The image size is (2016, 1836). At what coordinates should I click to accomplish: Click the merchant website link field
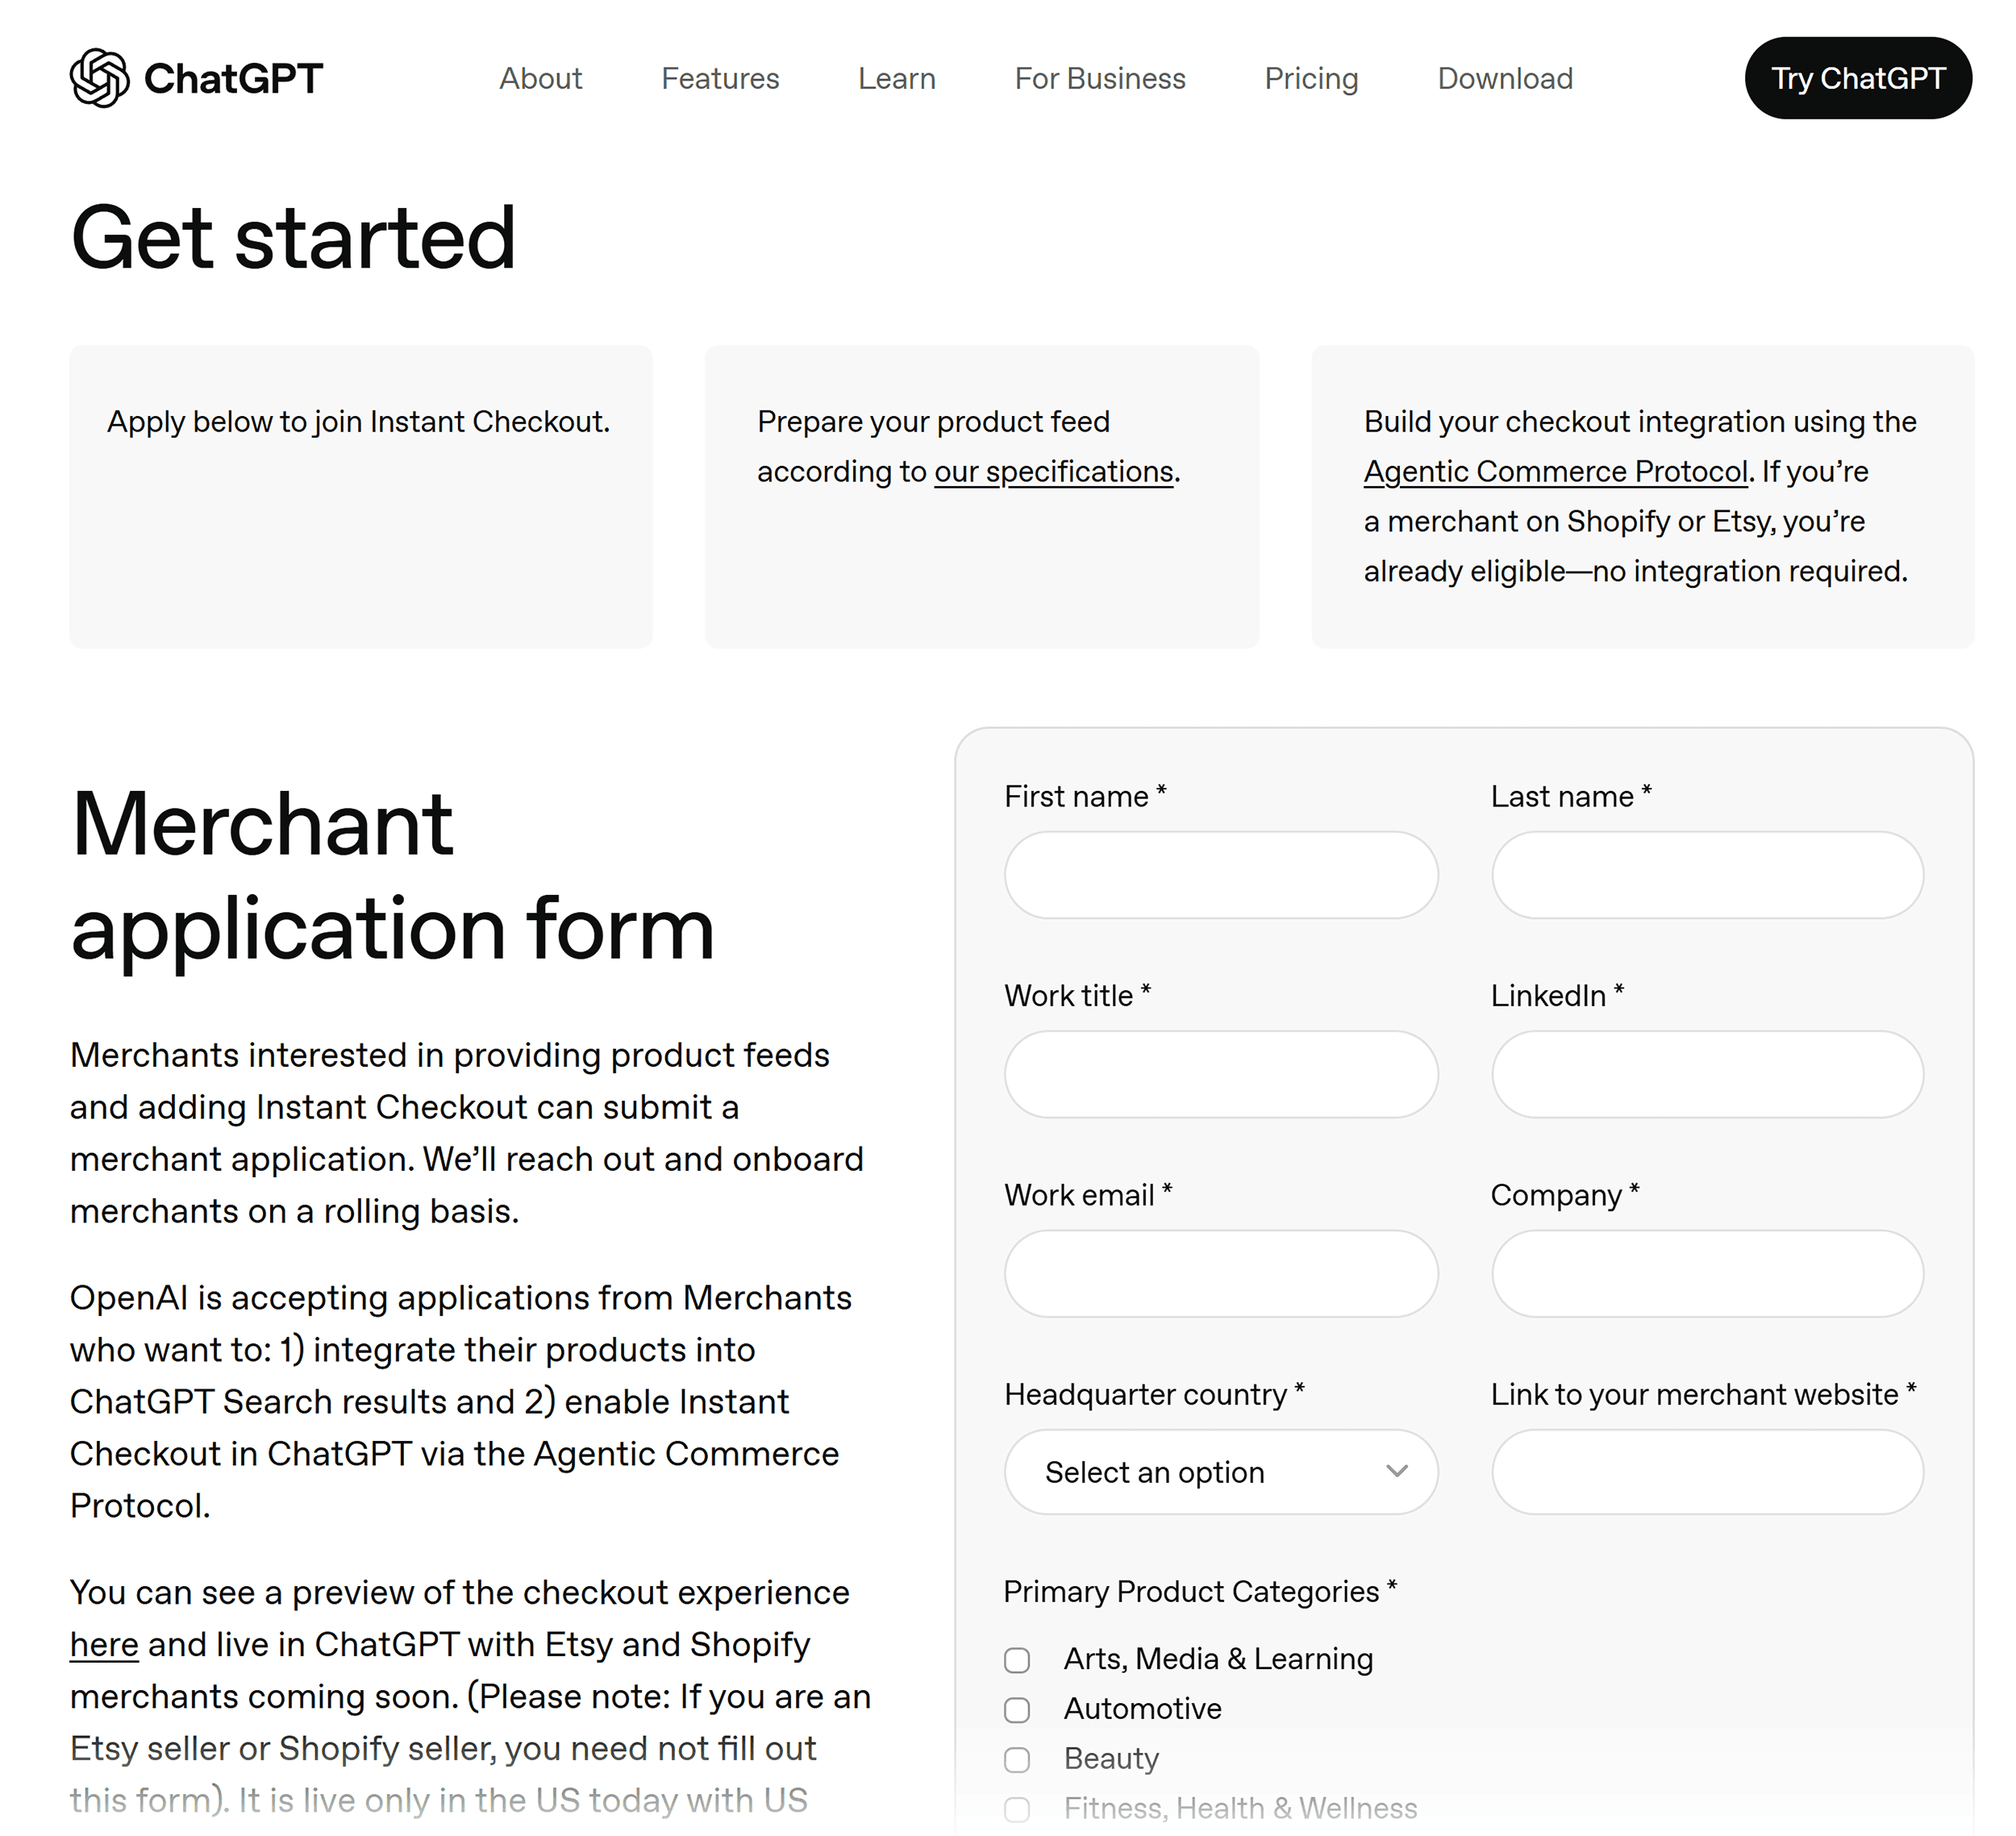(x=1706, y=1472)
